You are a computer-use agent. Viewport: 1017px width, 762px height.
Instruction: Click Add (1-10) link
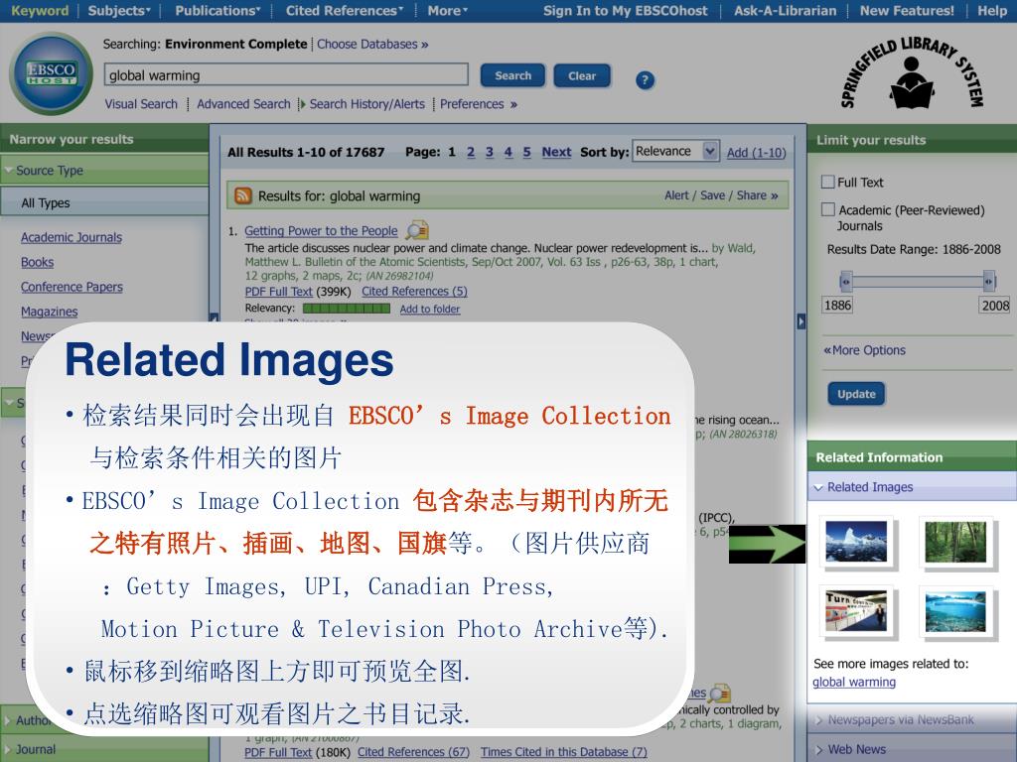tap(756, 152)
